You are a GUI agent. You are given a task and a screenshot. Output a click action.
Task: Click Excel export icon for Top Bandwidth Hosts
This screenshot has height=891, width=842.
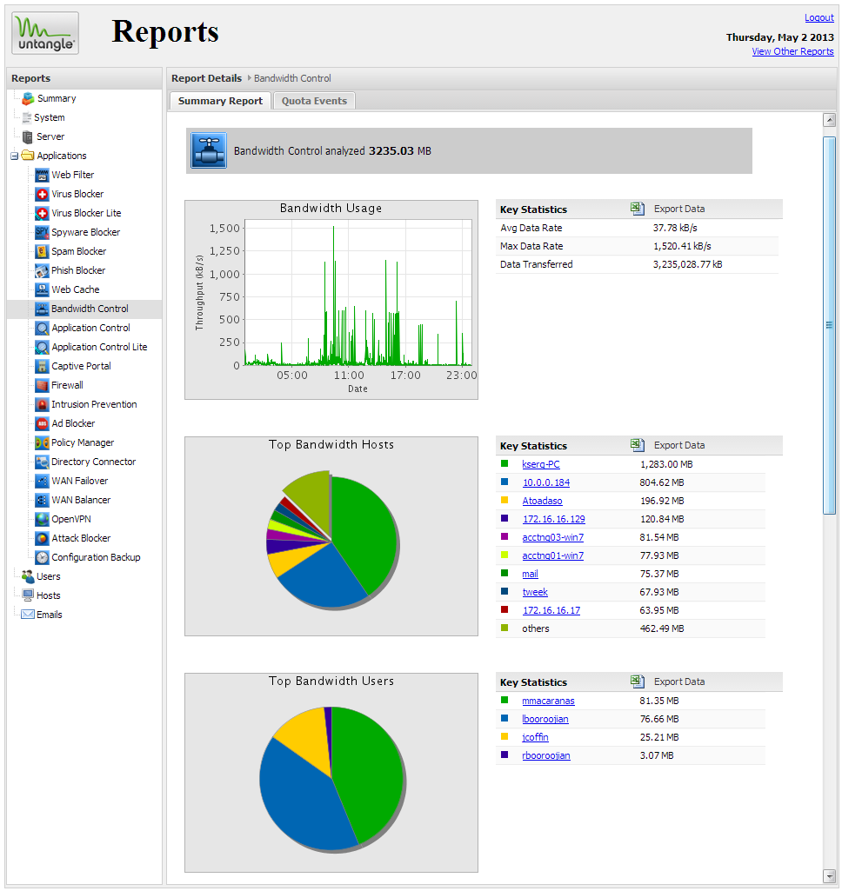[x=638, y=445]
